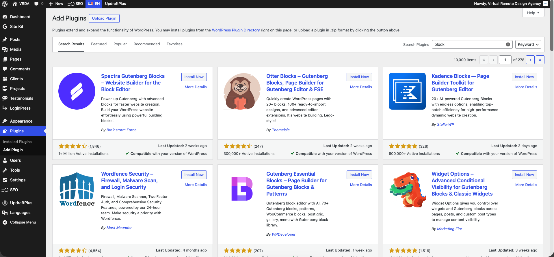Expand the Help panel
Image resolution: width=554 pixels, height=257 pixels.
(x=533, y=13)
